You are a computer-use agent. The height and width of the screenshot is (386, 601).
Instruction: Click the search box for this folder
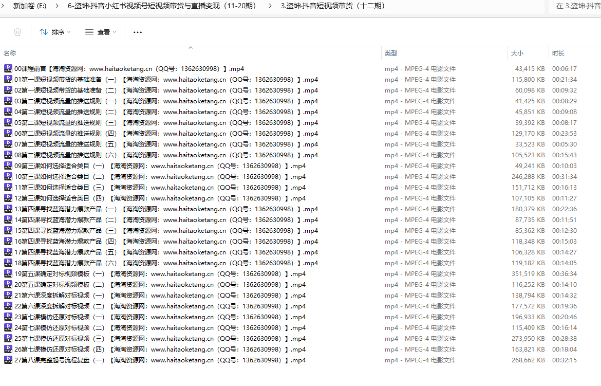pos(578,6)
